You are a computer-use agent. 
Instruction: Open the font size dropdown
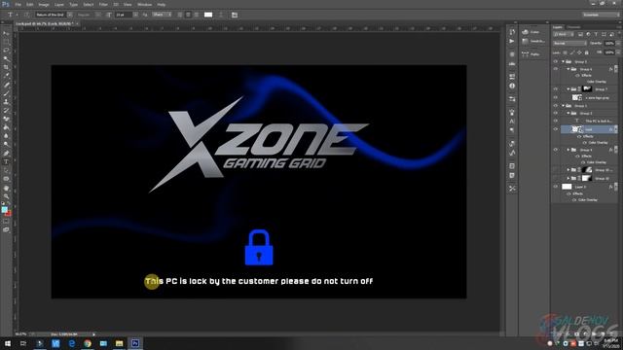click(x=135, y=15)
